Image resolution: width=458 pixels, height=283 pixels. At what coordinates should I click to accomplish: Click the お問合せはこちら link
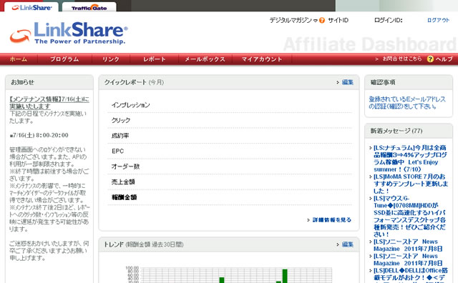coord(402,59)
